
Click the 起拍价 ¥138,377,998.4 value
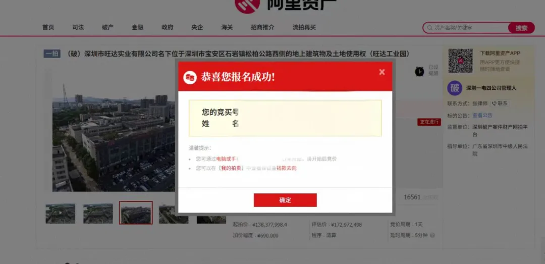(269, 225)
